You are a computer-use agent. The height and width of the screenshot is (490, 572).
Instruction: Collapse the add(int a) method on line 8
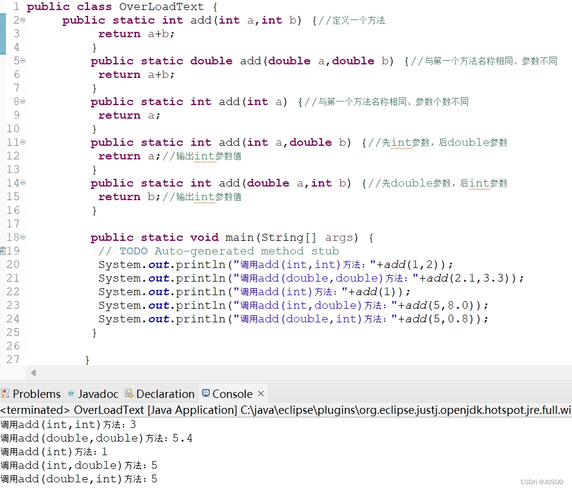click(x=23, y=102)
